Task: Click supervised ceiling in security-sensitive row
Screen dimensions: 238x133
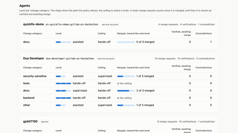Action: 105,76
